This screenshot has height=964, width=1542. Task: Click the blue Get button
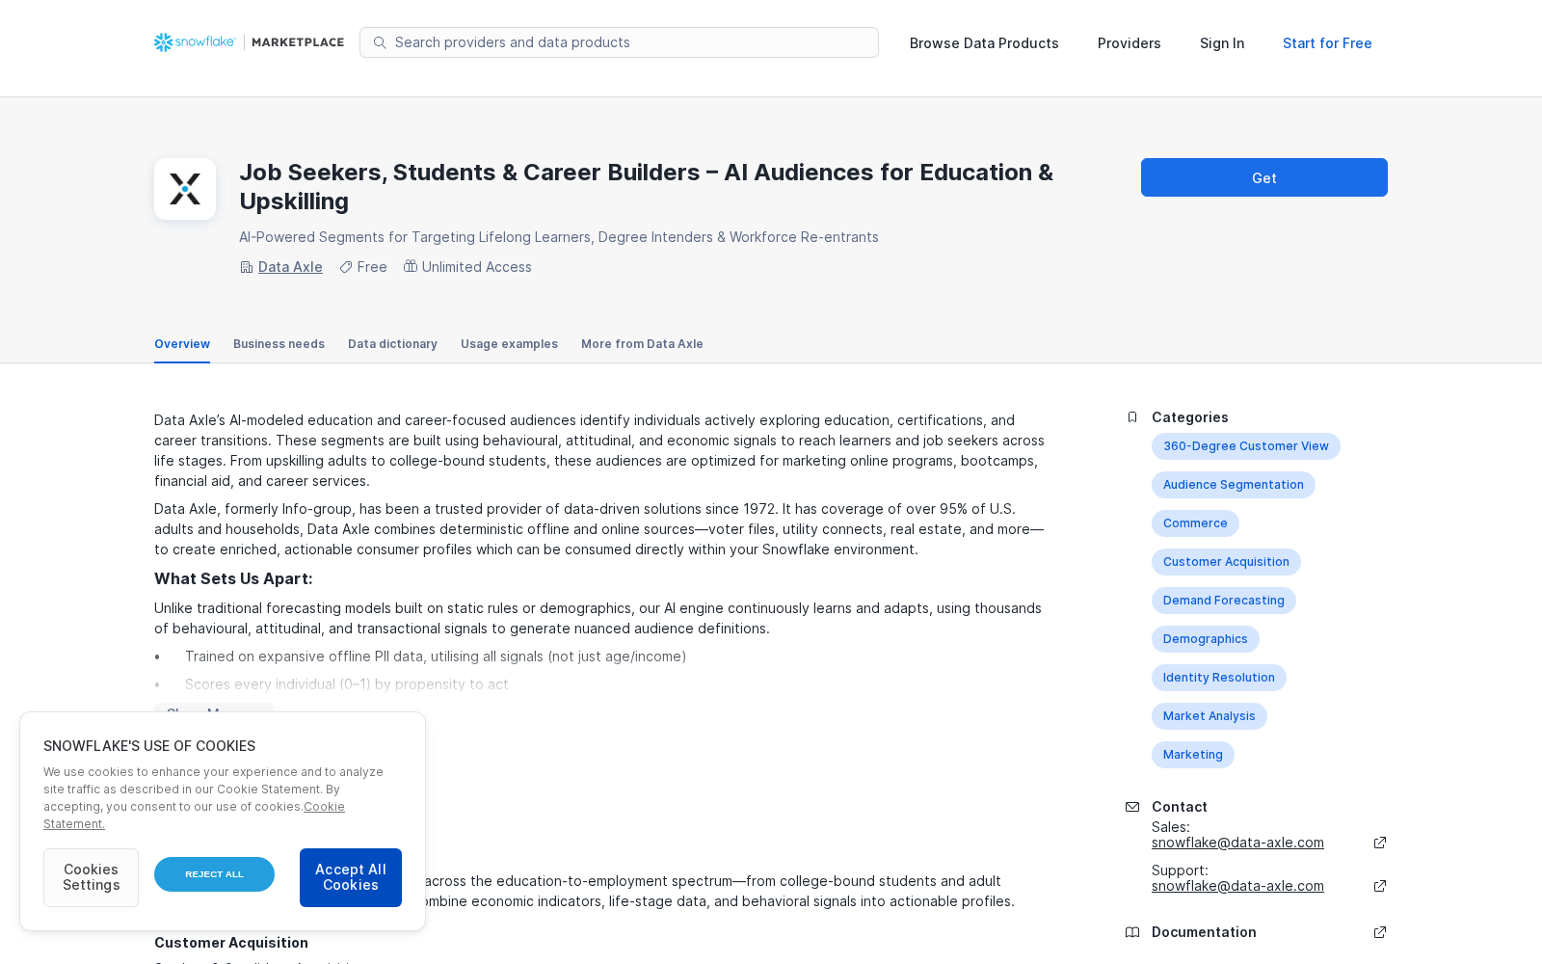(1264, 177)
